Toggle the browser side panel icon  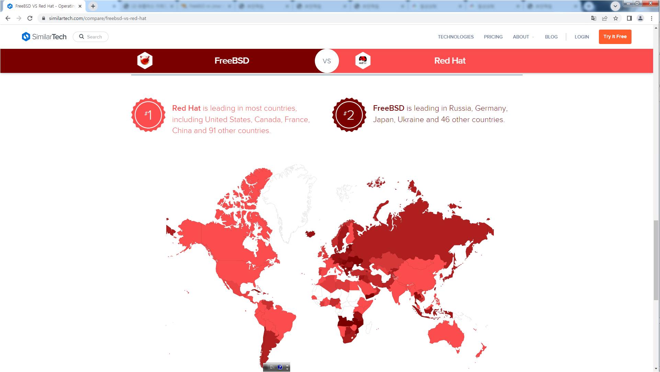click(x=629, y=18)
